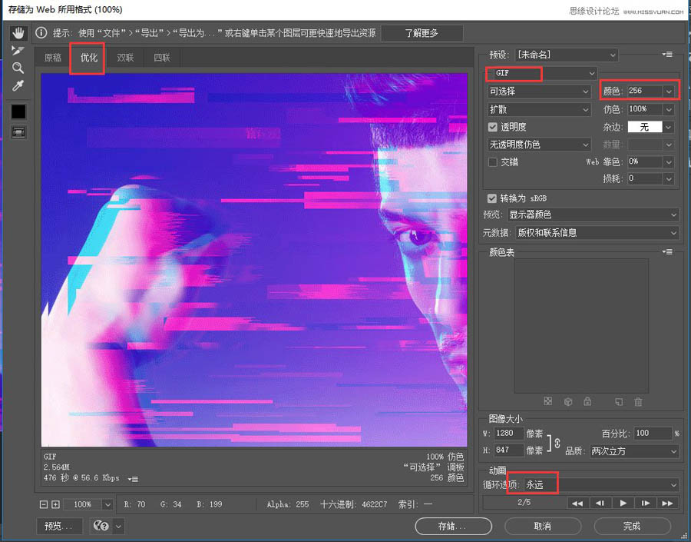Image resolution: width=691 pixels, height=542 pixels.
Task: Disable the 透明度 transparency checkbox
Action: point(491,127)
